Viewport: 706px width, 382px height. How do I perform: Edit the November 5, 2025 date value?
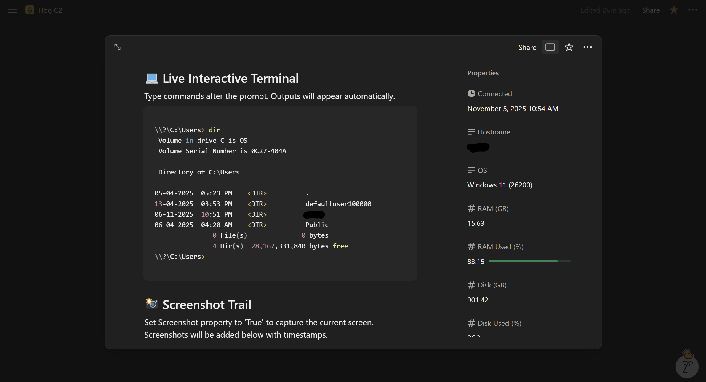513,109
